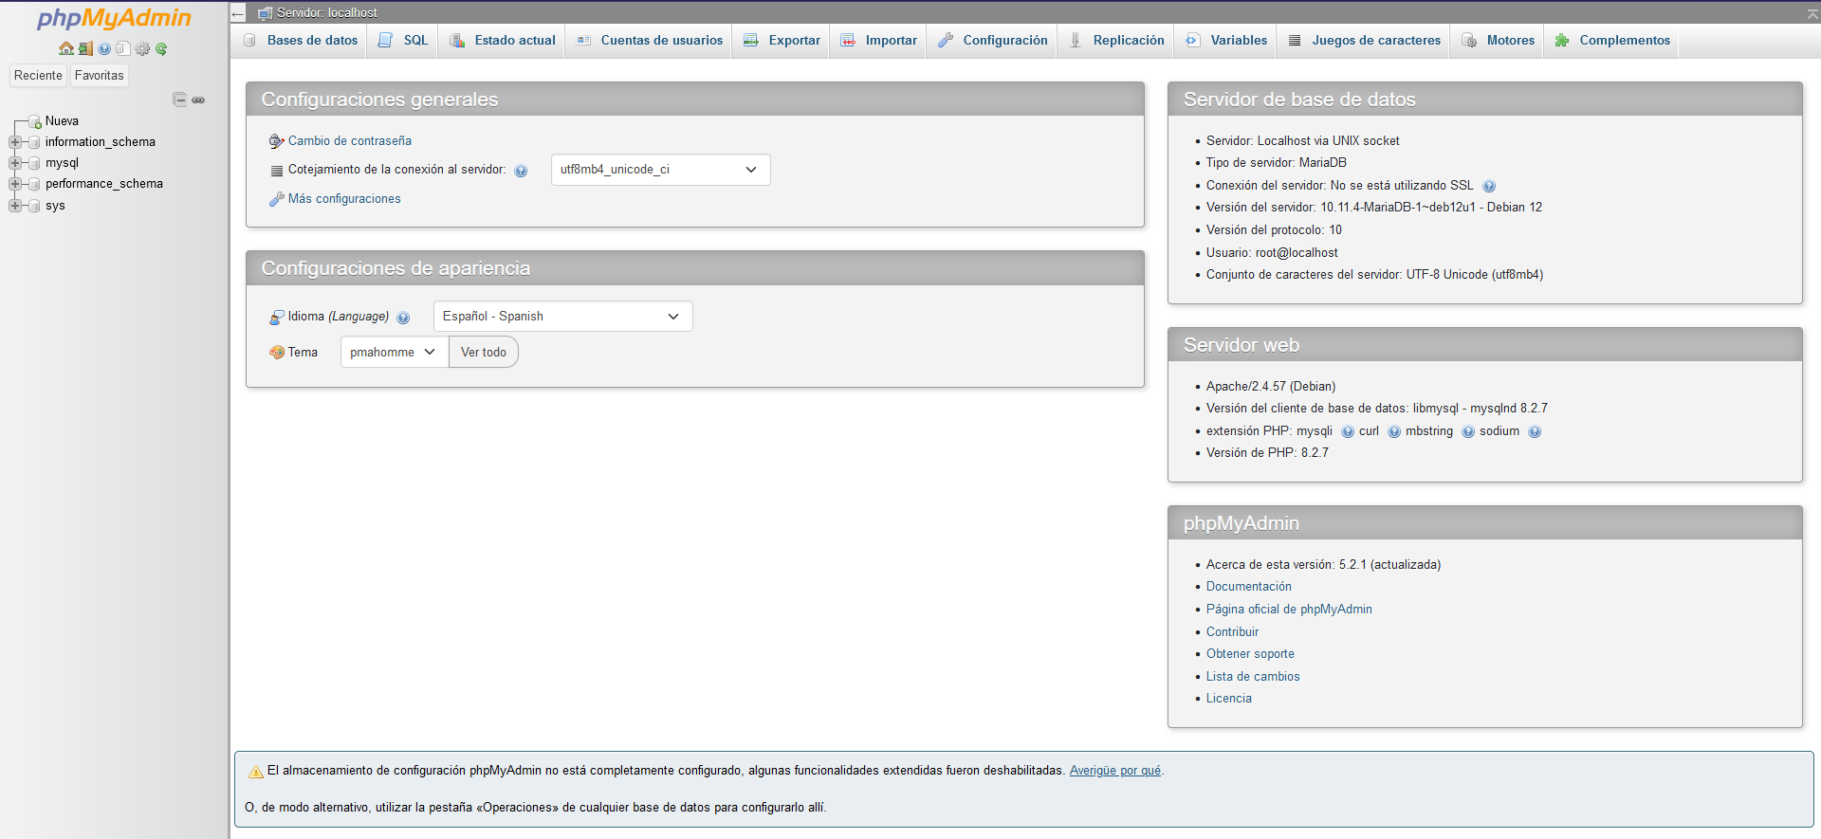Open the Bases de datos tab

click(x=301, y=41)
